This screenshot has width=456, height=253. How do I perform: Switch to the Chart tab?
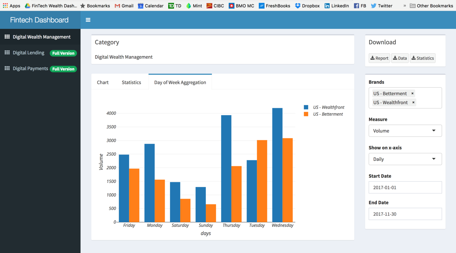(x=103, y=82)
